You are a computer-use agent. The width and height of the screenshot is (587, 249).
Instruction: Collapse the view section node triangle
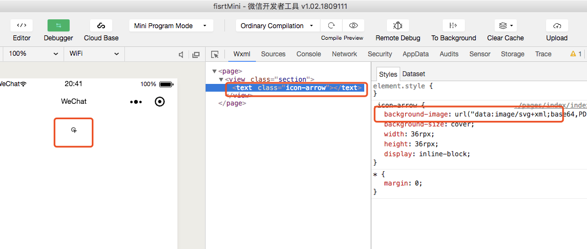(x=221, y=80)
